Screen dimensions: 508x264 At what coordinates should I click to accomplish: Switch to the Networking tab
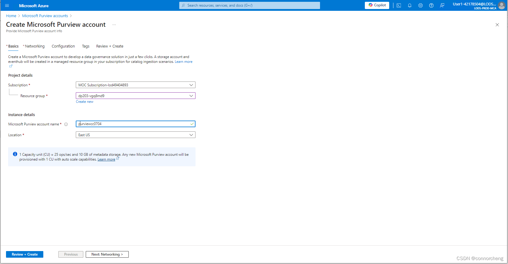(35, 46)
